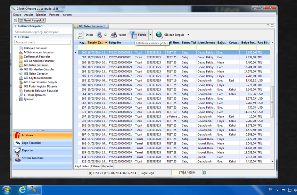Print list with Yazdır icon

click(x=118, y=35)
